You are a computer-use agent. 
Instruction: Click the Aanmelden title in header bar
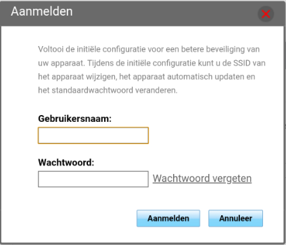(42, 12)
